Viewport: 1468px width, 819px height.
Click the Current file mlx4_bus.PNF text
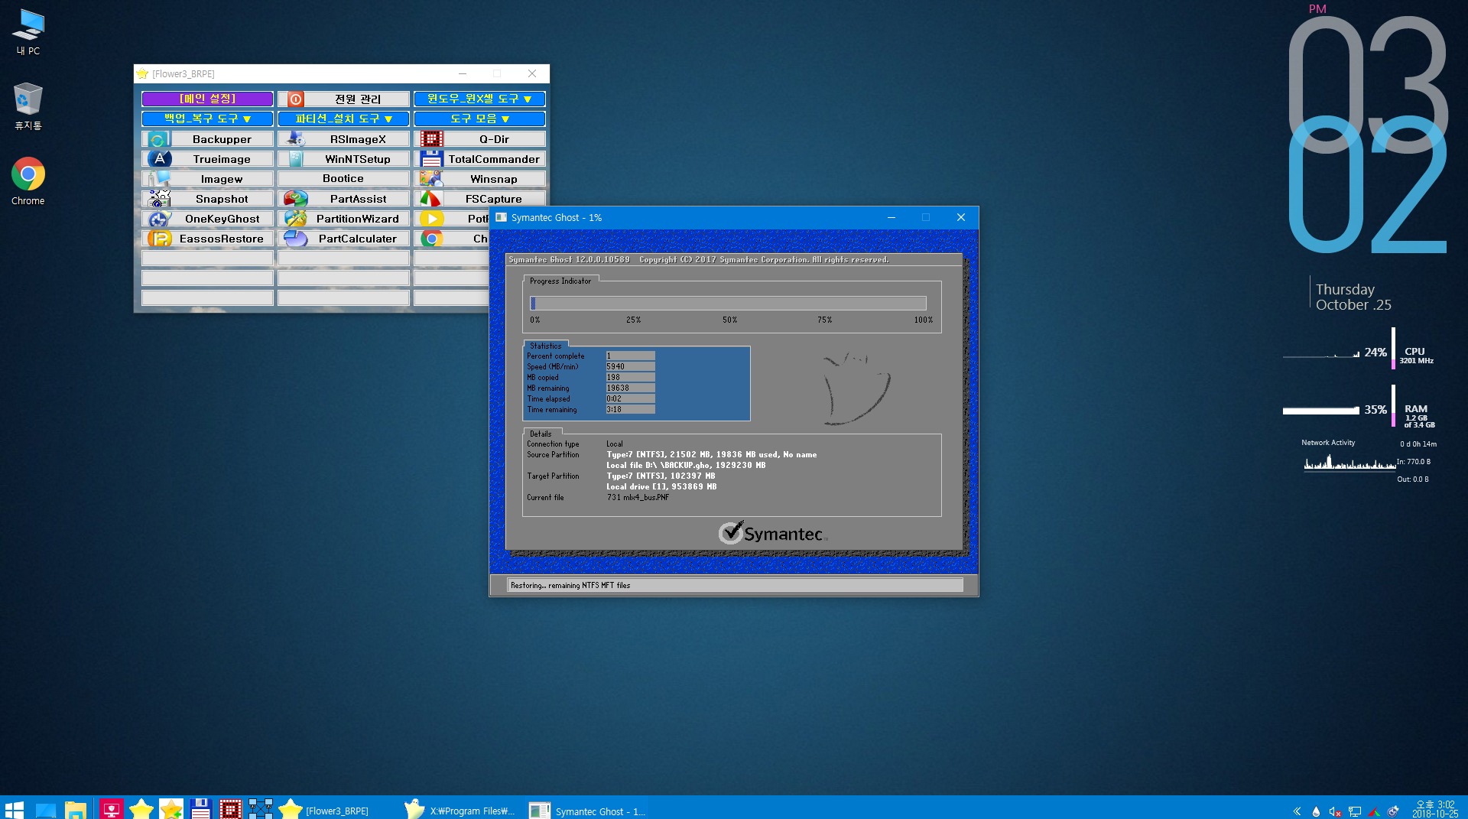638,498
